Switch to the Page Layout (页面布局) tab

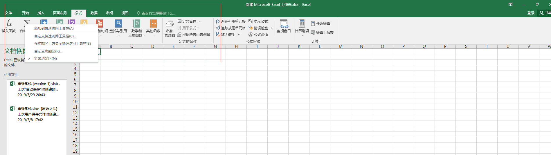click(x=60, y=13)
